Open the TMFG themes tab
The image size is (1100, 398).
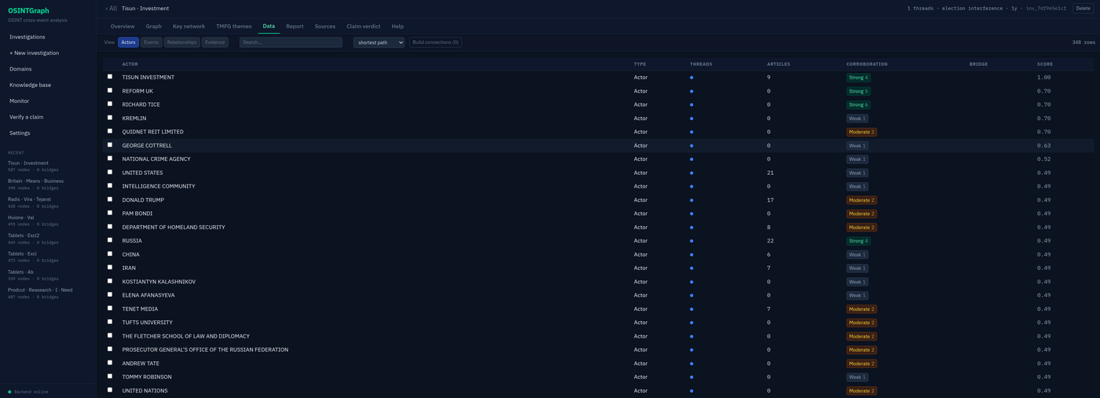click(234, 27)
